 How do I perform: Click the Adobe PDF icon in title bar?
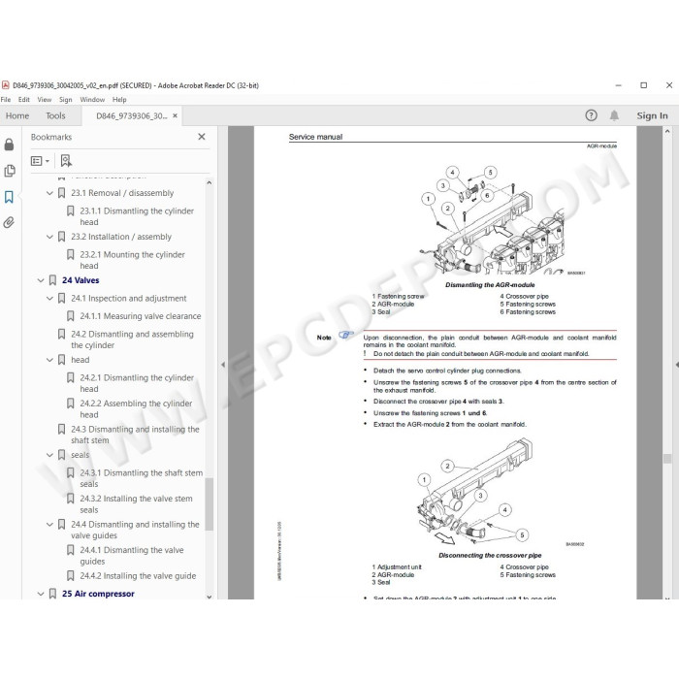(x=6, y=85)
